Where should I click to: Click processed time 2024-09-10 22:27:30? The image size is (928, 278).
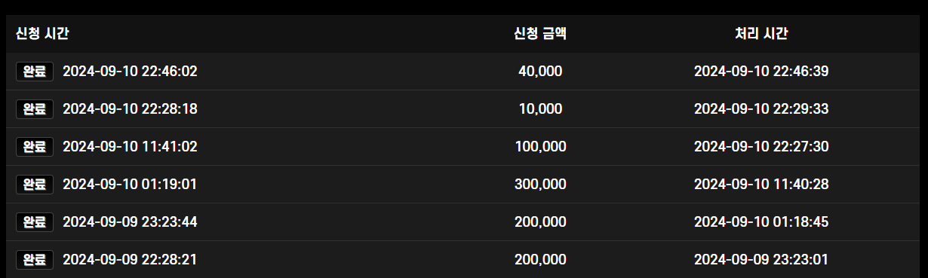tap(761, 147)
